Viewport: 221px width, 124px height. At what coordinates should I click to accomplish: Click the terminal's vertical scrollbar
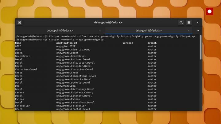click(201, 47)
